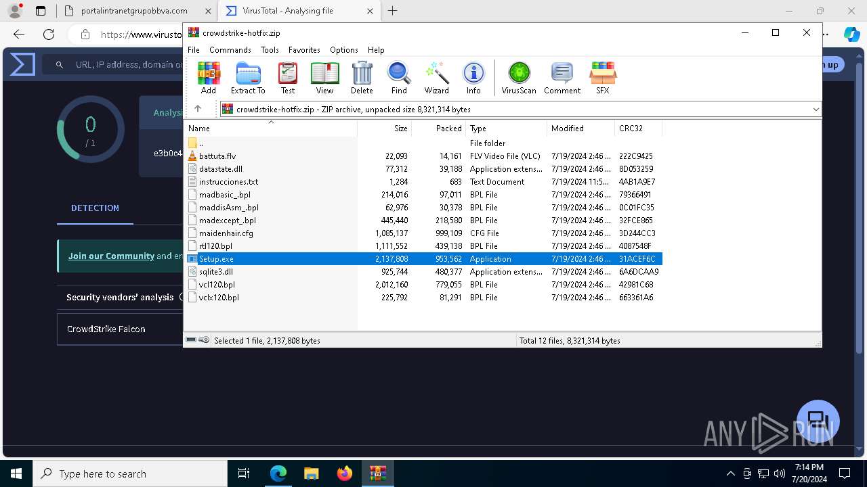Click the Join our Community link
867x487 pixels.
point(111,256)
